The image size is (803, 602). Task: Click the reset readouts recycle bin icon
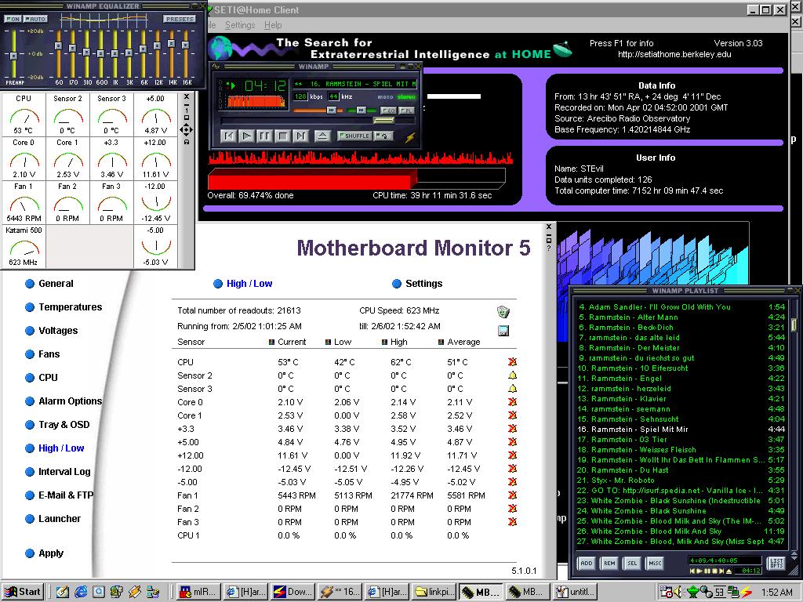pos(503,311)
